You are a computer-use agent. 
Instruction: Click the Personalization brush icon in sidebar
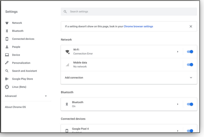(x=7, y=63)
